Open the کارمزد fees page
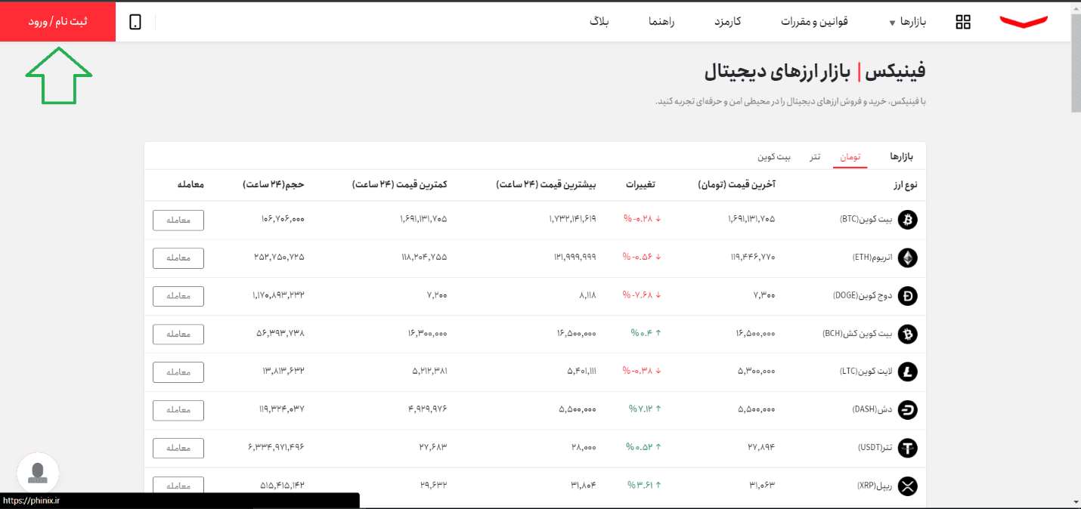The width and height of the screenshot is (1081, 509). point(727,22)
